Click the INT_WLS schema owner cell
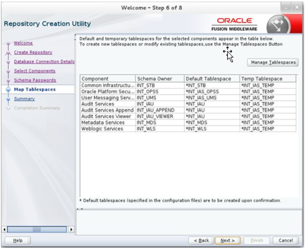Viewport: 308px width, 250px height. [x=160, y=129]
